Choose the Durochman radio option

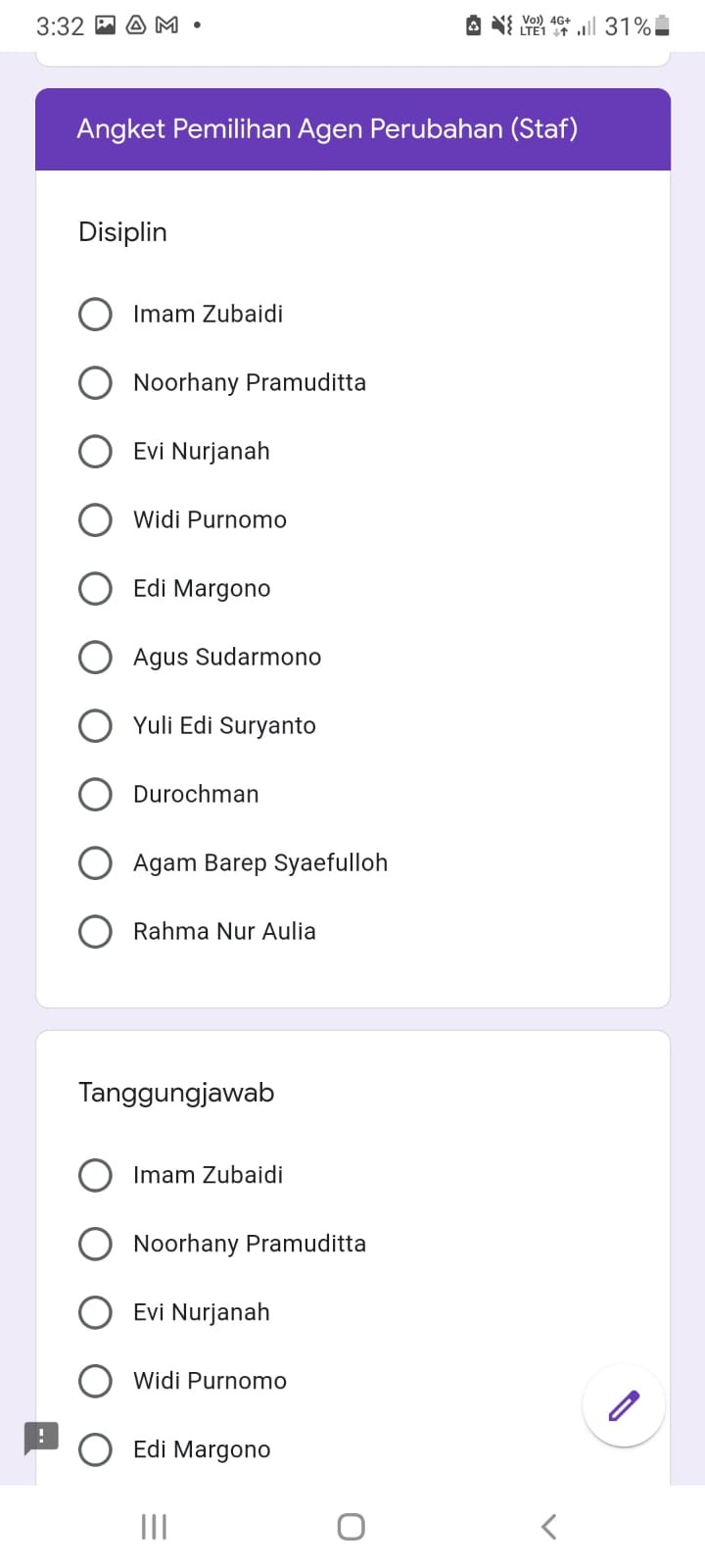(x=95, y=795)
